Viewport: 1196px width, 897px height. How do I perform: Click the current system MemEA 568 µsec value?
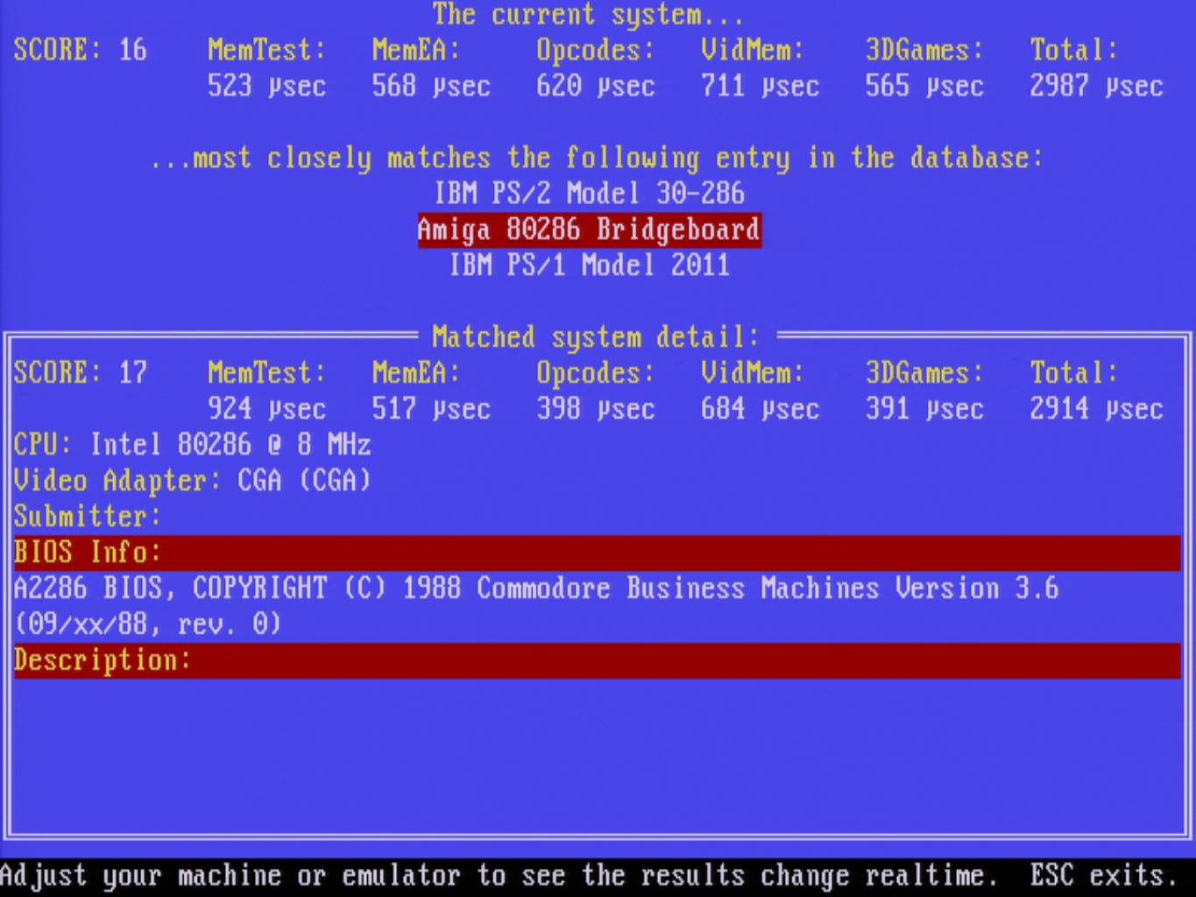pos(431,86)
